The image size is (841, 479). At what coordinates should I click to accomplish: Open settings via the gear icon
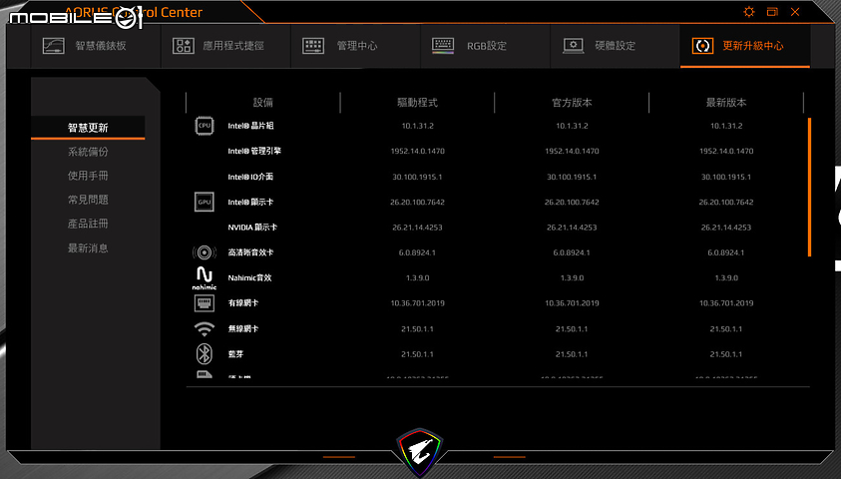[x=749, y=12]
